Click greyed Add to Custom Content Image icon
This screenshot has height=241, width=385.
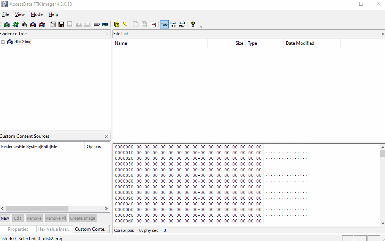click(79, 25)
